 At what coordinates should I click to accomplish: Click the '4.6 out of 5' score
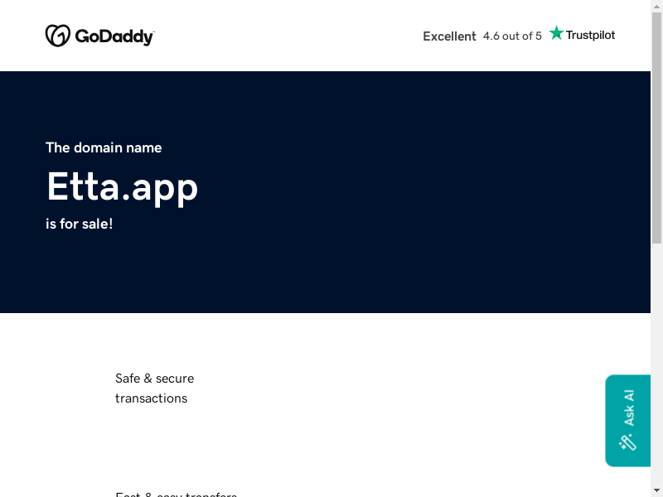tap(512, 36)
